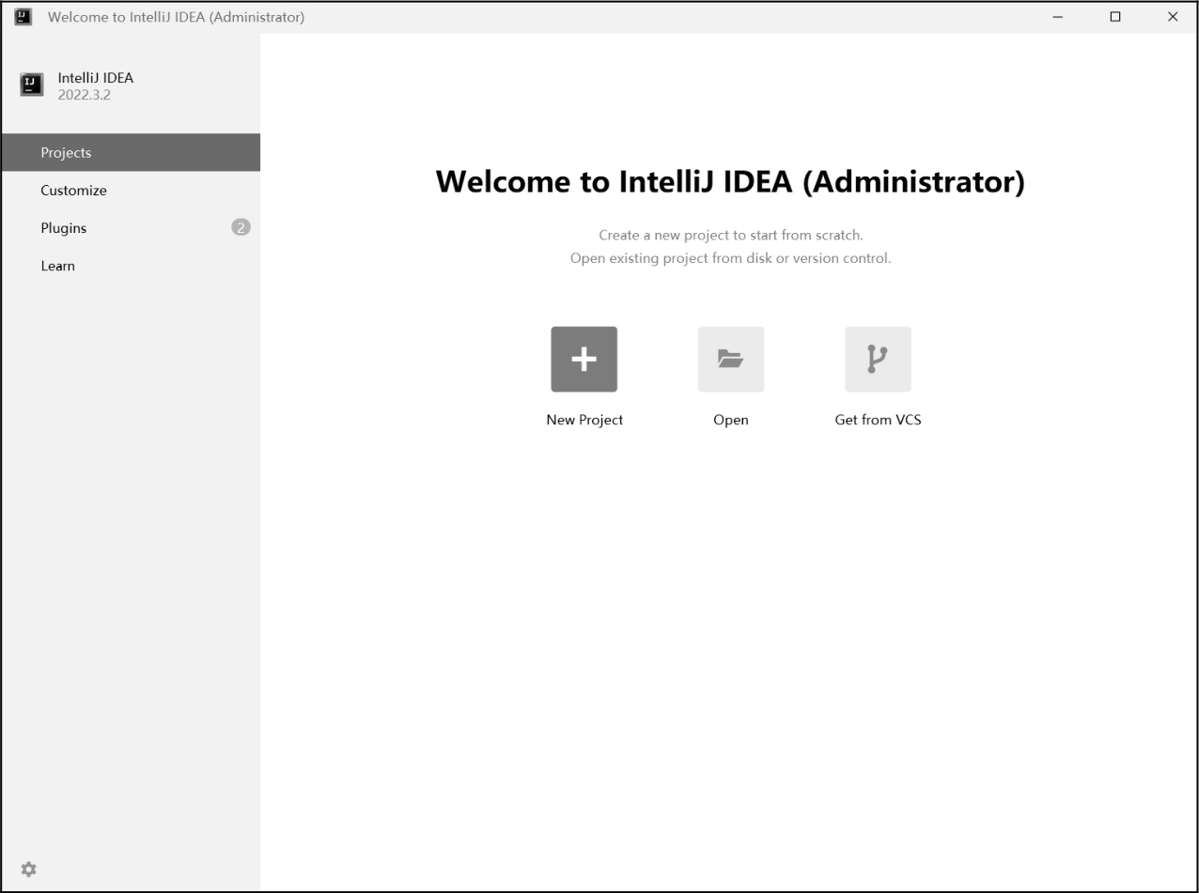Click the 'Create a new project' text line
This screenshot has width=1199, height=893.
730,235
